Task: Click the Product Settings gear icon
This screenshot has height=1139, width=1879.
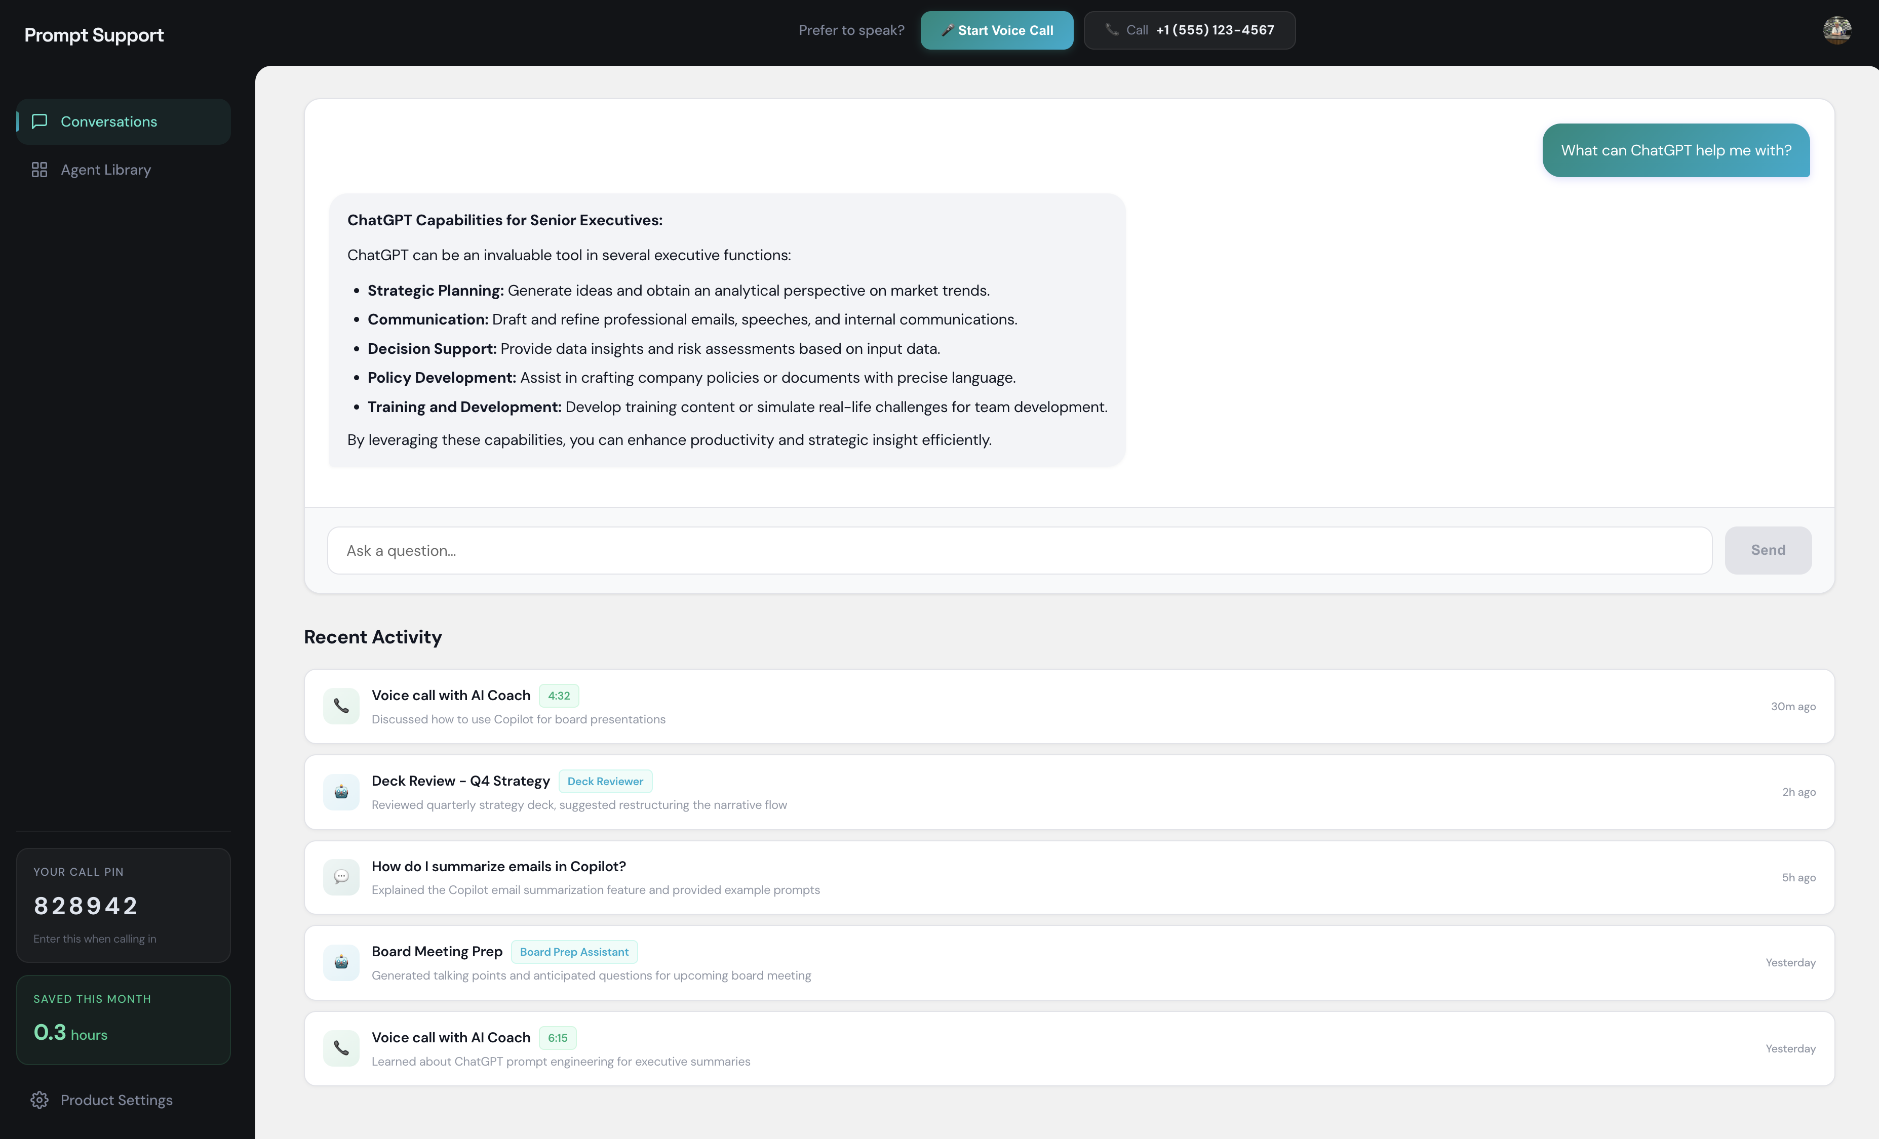Action: (40, 1100)
